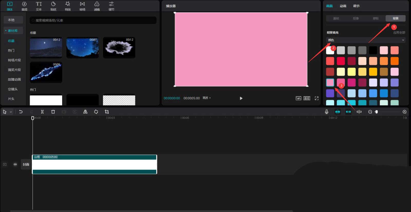Open the 画质 quality dropdown
Screen dimensions: 411x212
click(x=207, y=98)
